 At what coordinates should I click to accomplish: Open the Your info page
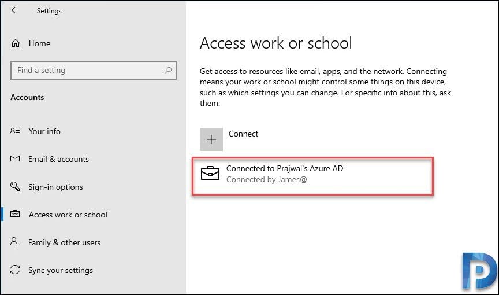click(44, 131)
